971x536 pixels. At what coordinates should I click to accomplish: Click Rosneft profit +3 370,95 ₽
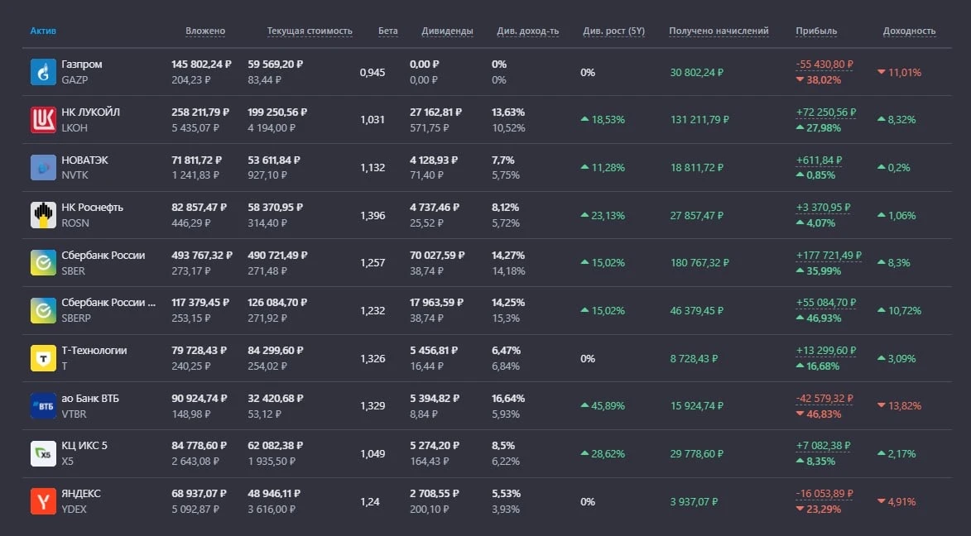point(823,208)
